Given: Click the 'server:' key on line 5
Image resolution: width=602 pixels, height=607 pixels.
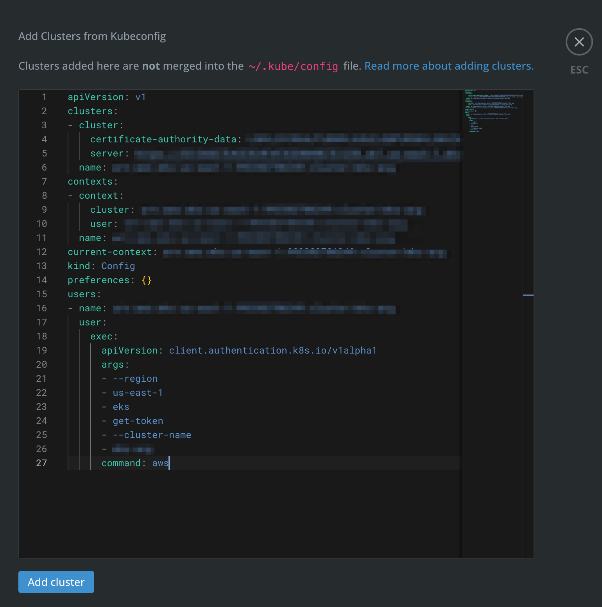Looking at the screenshot, I should (x=109, y=153).
